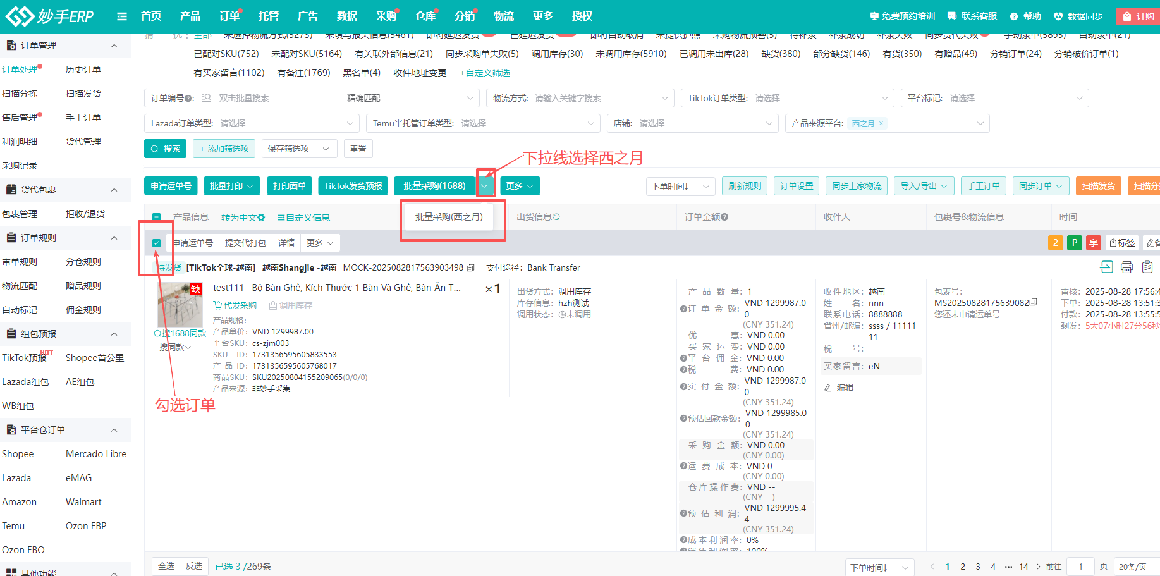Remove the 西之月 filter tag
Screen dimensions: 1160x576
tap(881, 123)
